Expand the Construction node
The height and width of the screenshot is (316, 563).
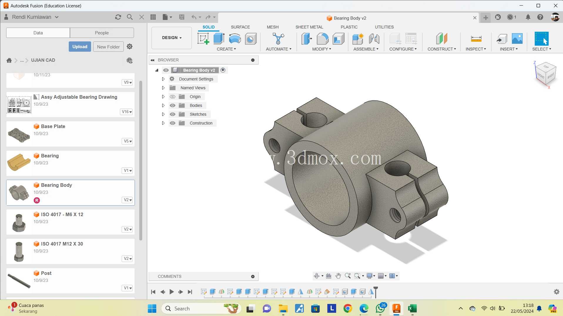163,123
